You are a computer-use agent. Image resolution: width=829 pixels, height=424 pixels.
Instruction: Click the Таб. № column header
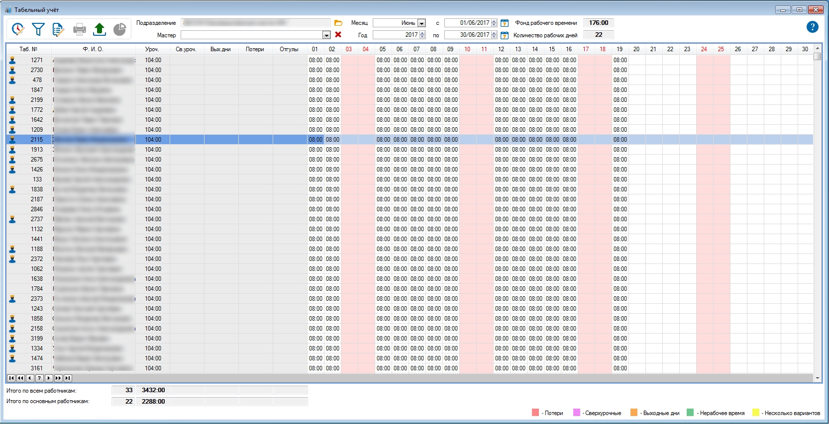pos(28,49)
